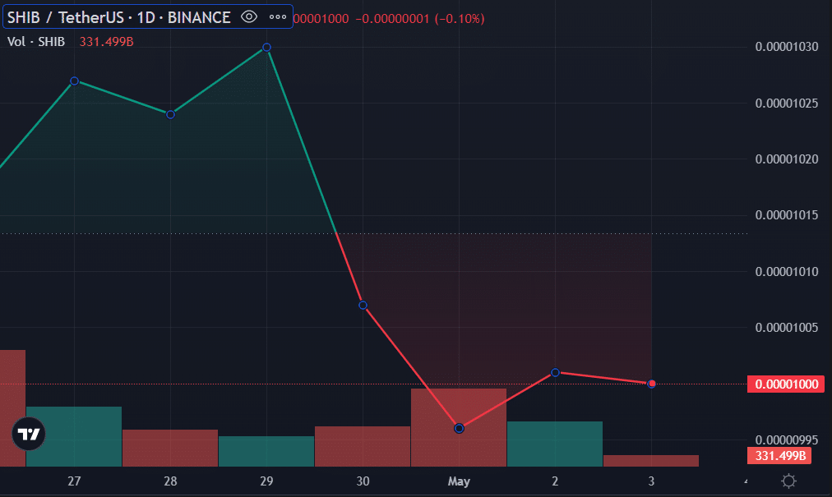The width and height of the screenshot is (832, 497).
Task: Open the three-dot more options menu
Action: pyautogui.click(x=278, y=17)
